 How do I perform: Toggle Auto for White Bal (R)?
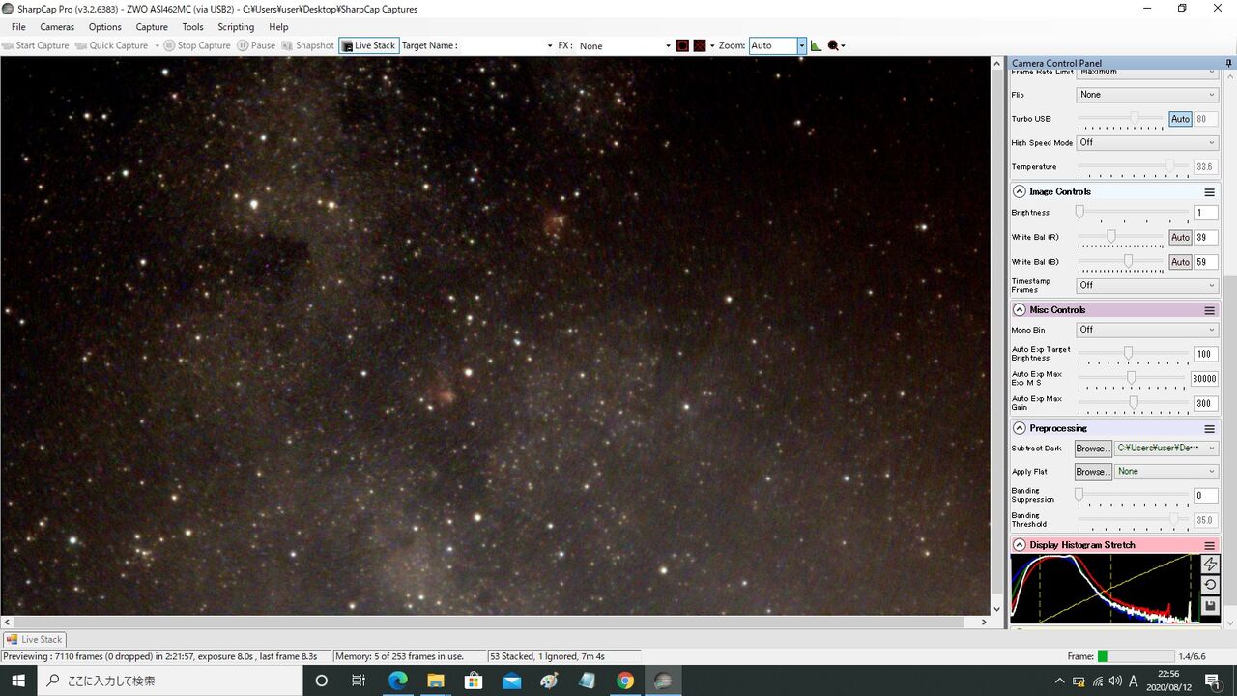(1180, 237)
